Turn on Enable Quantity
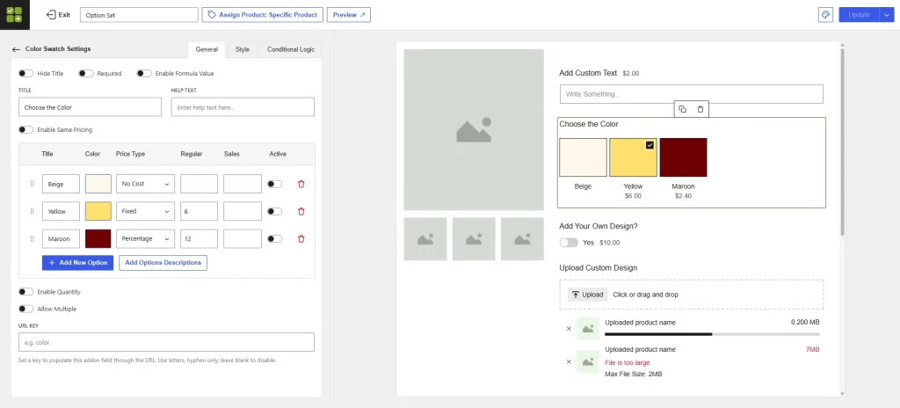900x408 pixels. tap(25, 292)
